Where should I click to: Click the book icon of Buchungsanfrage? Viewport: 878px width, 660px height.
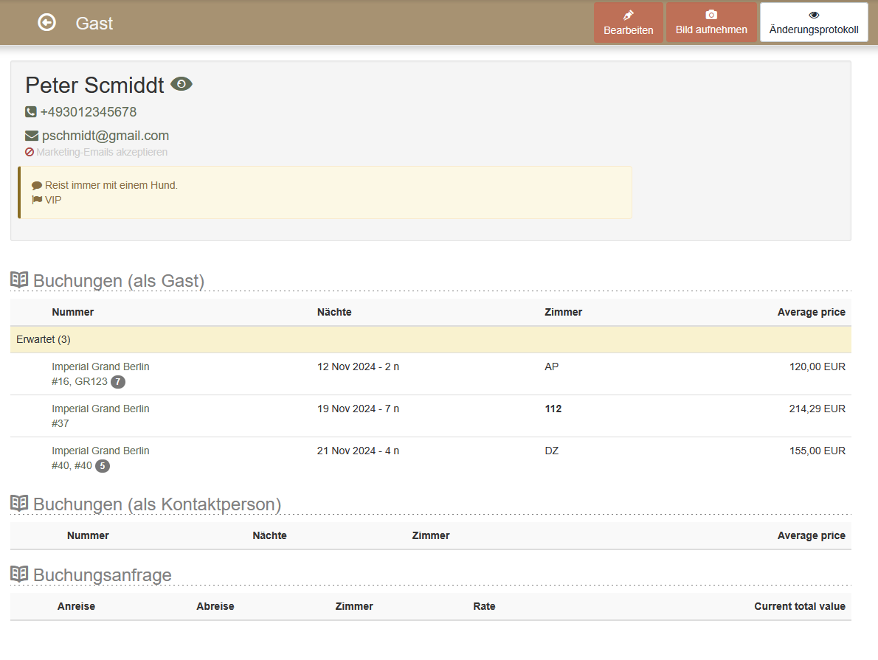point(19,573)
